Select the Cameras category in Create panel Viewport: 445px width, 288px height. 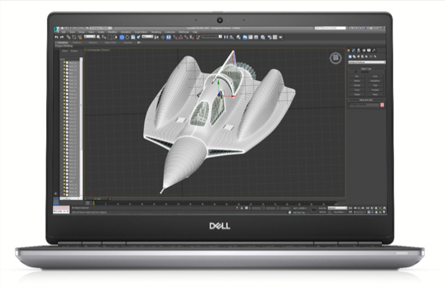click(x=362, y=57)
